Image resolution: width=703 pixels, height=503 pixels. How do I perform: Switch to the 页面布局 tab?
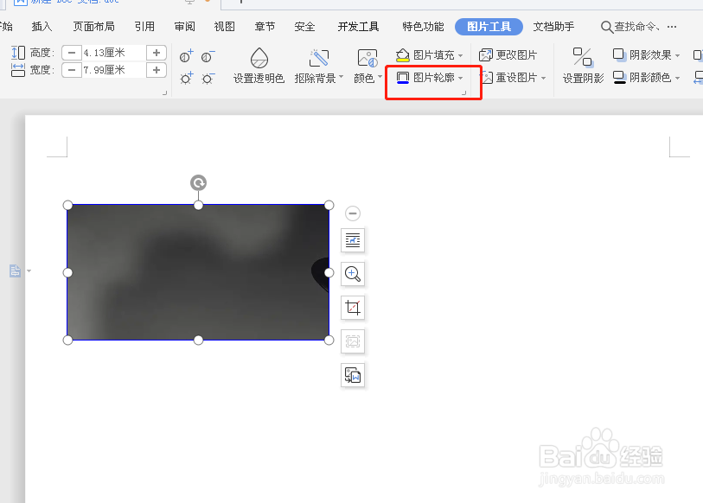(93, 27)
